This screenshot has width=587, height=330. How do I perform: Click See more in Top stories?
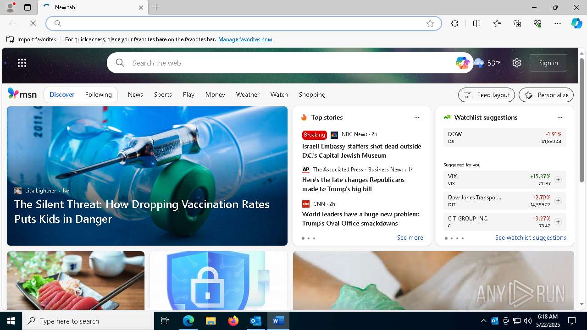(410, 237)
